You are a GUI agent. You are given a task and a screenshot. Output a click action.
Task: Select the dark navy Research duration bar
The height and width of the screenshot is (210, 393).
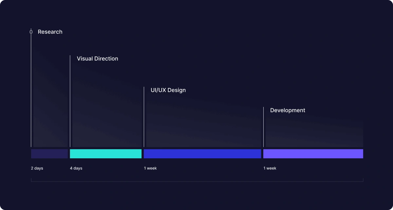(x=49, y=154)
